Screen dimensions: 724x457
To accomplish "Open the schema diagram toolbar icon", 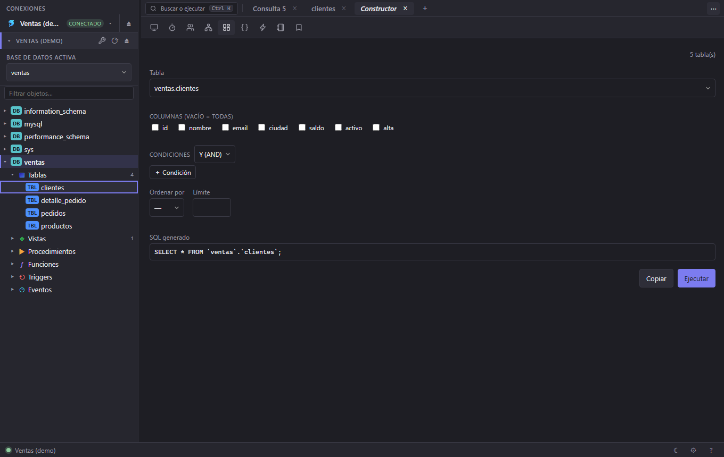I will (208, 28).
